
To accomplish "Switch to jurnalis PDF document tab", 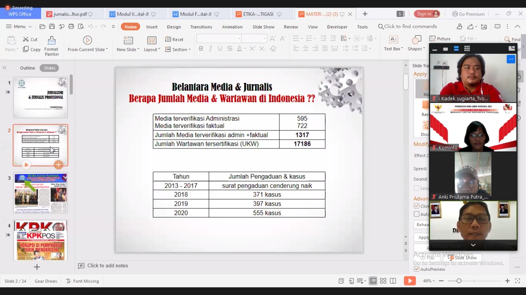I will point(70,14).
